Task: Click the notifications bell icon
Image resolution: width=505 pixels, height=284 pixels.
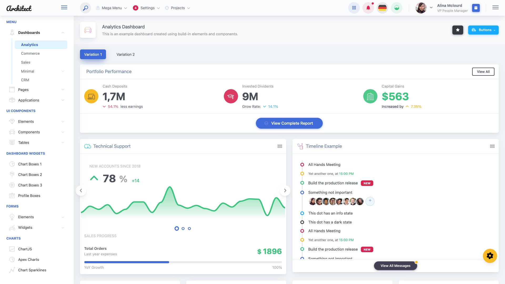Action: click(368, 8)
